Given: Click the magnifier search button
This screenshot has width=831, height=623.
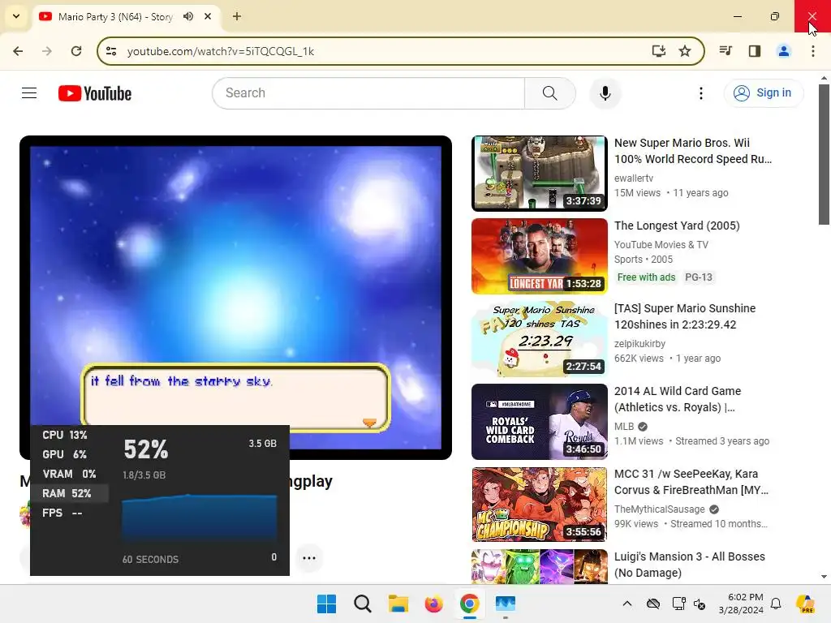Looking at the screenshot, I should pos(550,93).
